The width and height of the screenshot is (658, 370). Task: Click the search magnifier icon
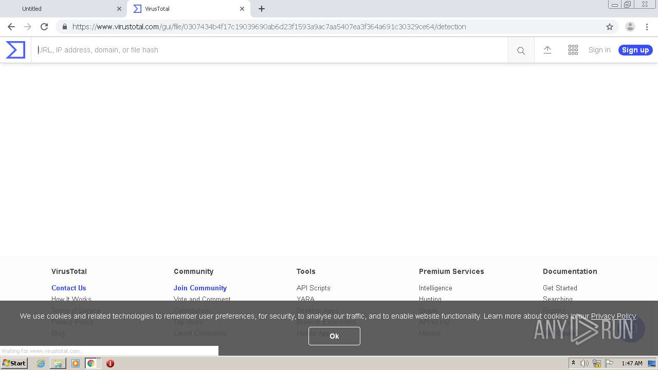point(521,50)
